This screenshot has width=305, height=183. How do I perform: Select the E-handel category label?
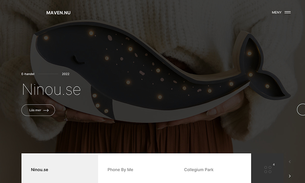click(x=28, y=74)
